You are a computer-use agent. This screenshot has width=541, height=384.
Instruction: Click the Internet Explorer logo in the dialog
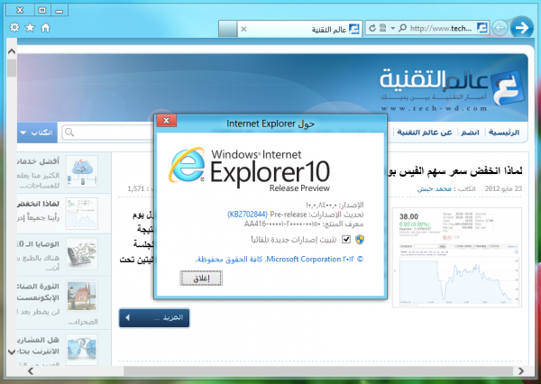pyautogui.click(x=187, y=165)
